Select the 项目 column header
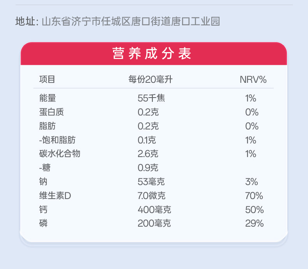308x269 pixels. (47, 80)
